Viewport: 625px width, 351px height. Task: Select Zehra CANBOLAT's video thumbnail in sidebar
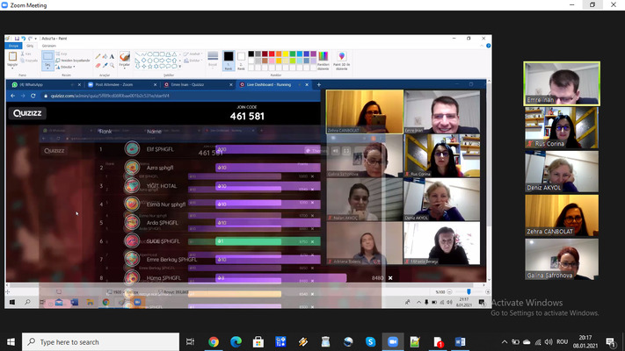tap(562, 215)
